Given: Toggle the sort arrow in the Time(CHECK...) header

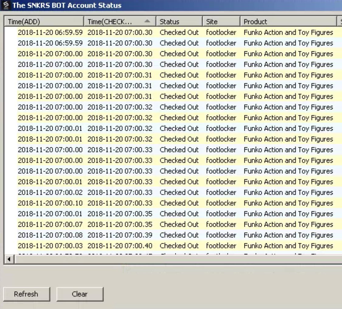Looking at the screenshot, I should 147,21.
